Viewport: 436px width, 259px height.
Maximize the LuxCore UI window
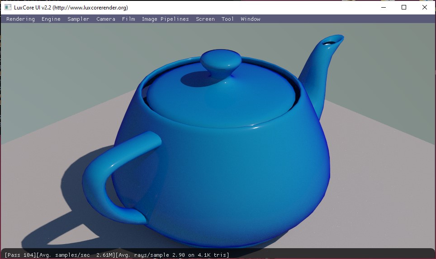pos(404,7)
